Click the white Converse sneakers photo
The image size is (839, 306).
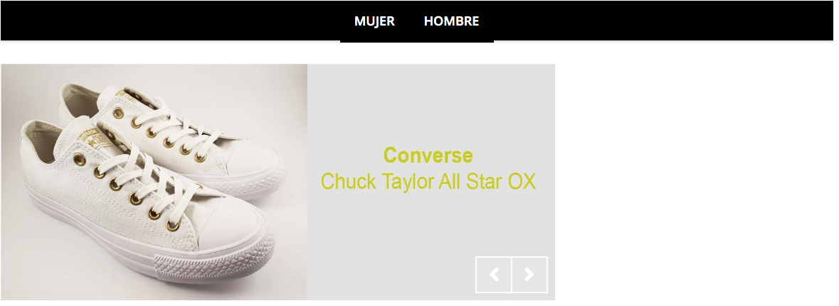(154, 182)
